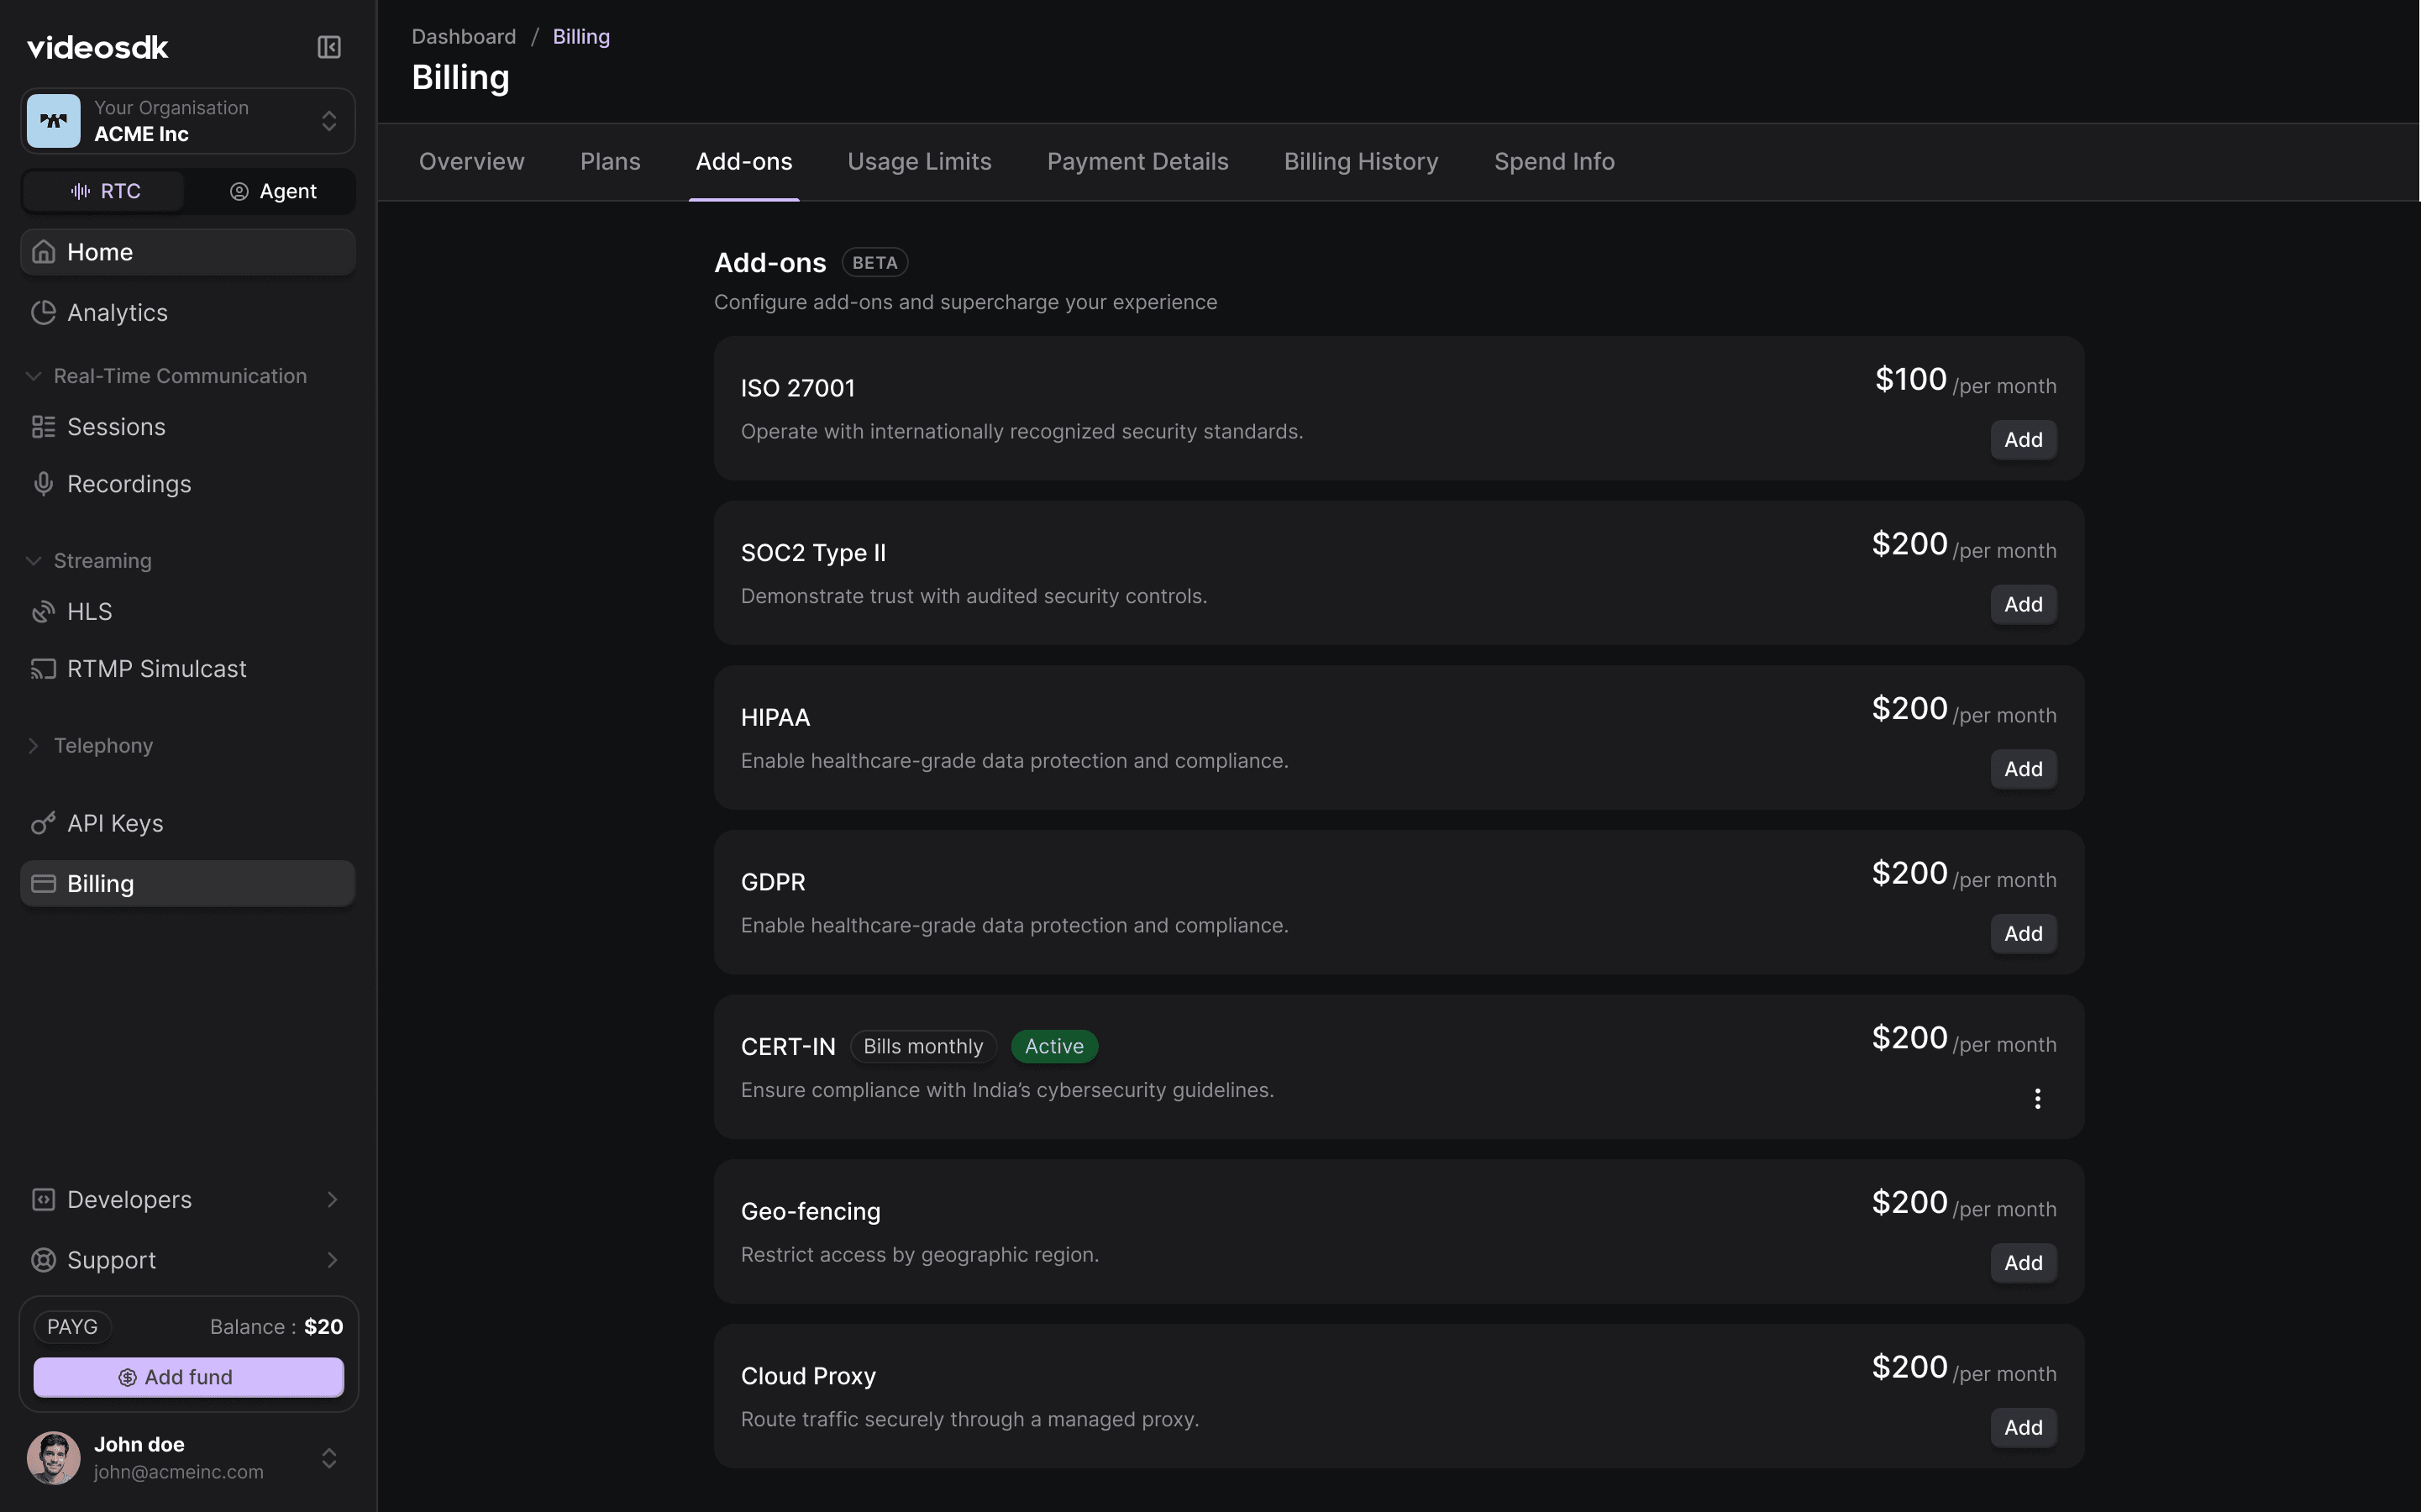Screen dimensions: 2421x1512
Task: Collapse the sidebar using the panel icon
Action: [328, 47]
